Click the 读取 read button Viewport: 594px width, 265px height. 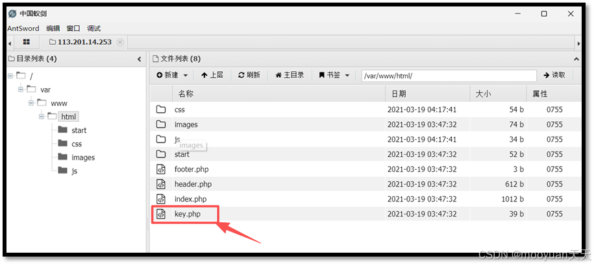pos(554,75)
